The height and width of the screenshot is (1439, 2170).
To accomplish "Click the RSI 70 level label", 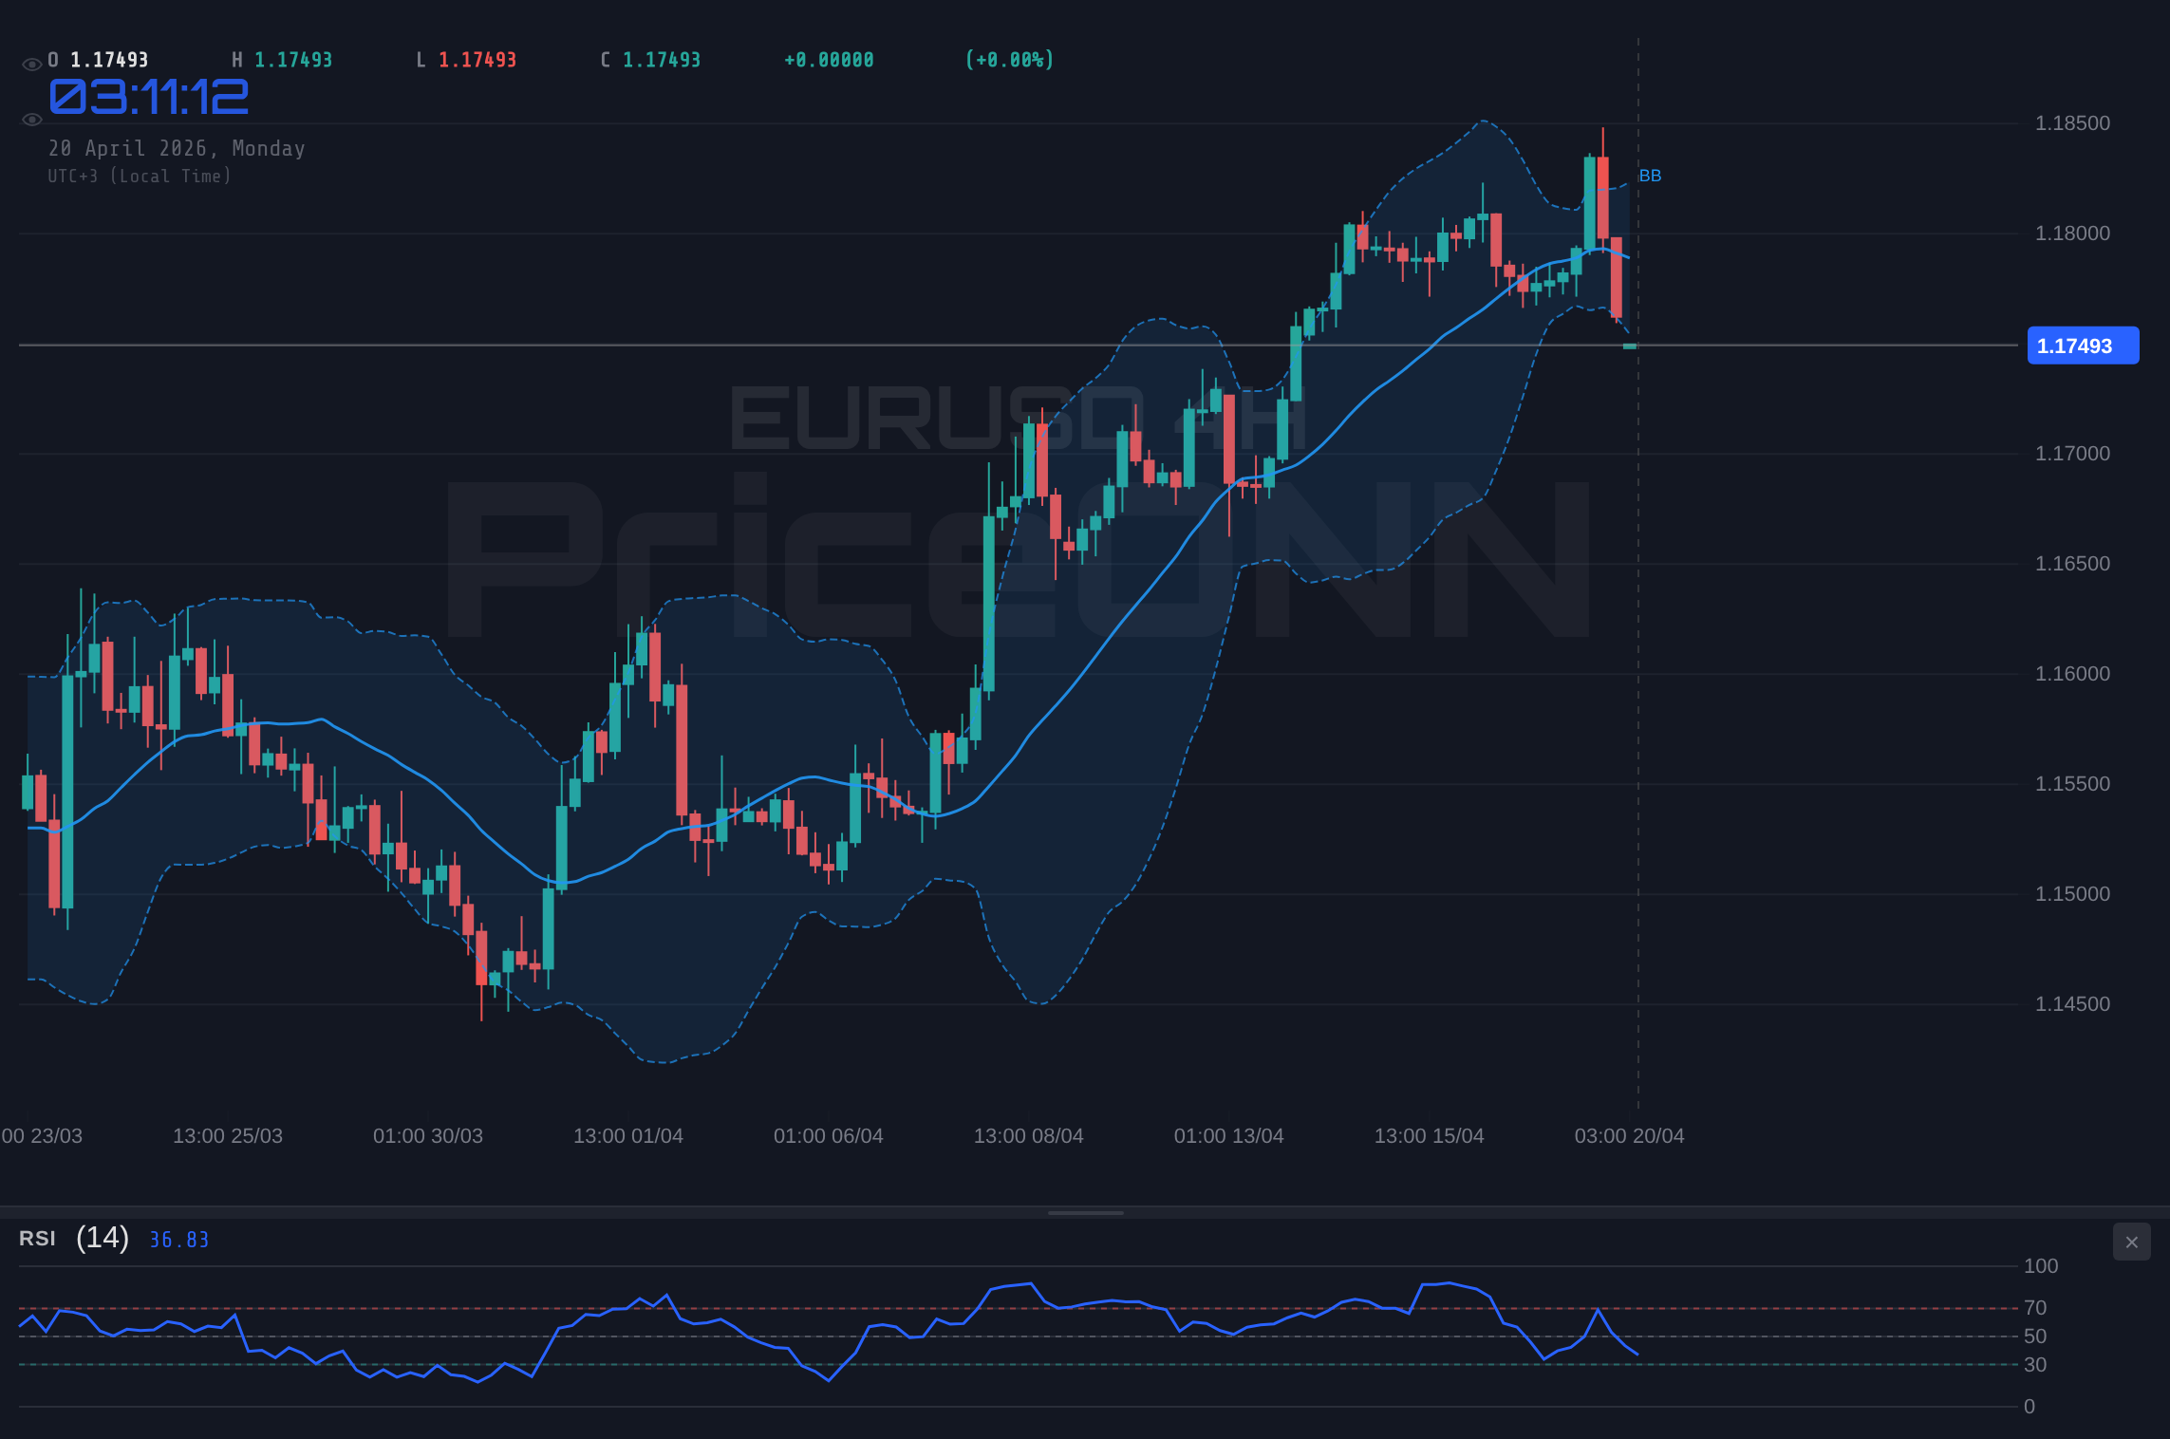I will [2035, 1308].
